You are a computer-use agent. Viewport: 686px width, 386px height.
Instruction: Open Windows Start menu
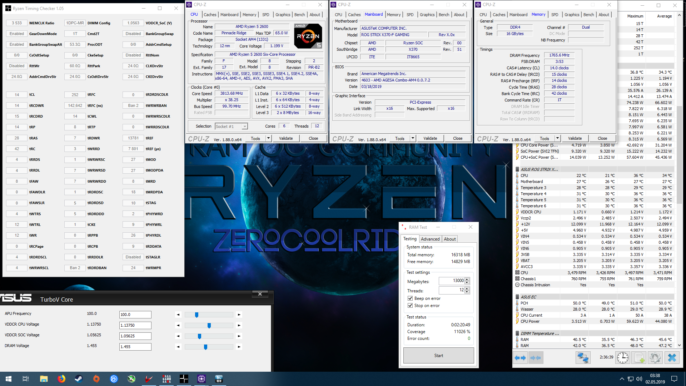point(9,379)
